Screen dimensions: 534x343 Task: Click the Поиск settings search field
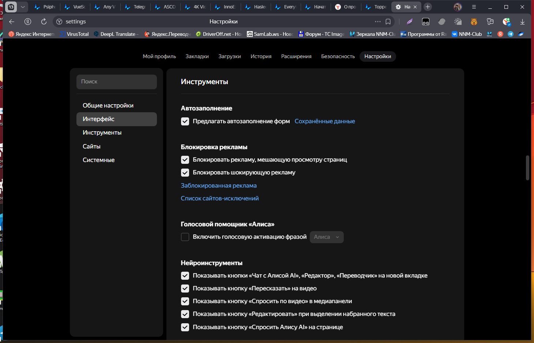[116, 82]
